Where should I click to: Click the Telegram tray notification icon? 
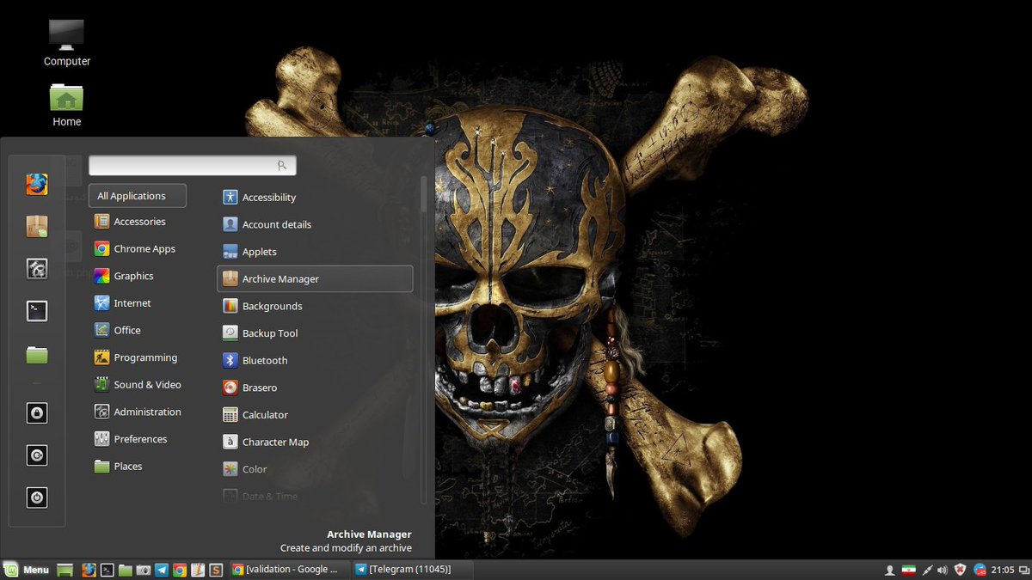[x=980, y=571]
